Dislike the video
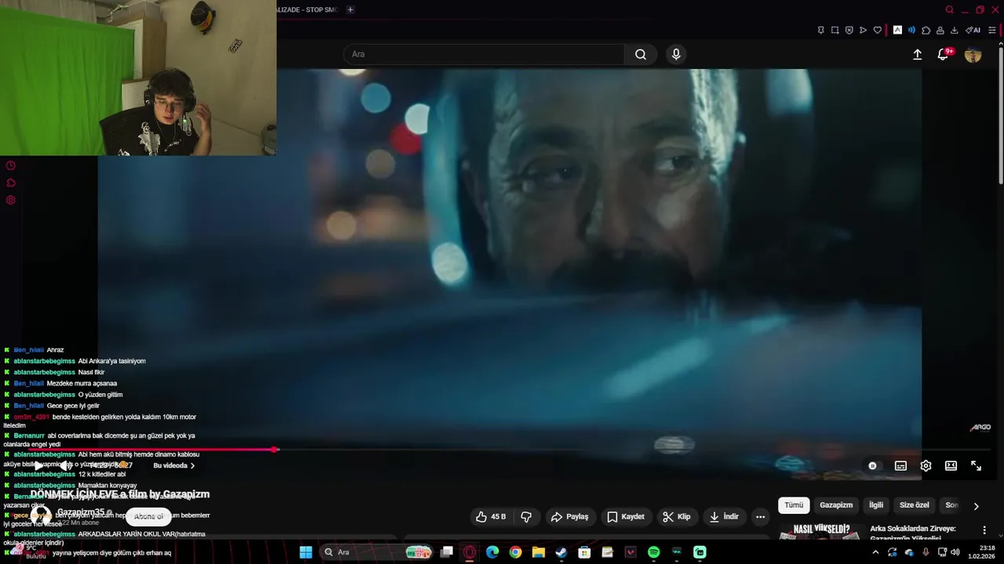 pos(526,516)
